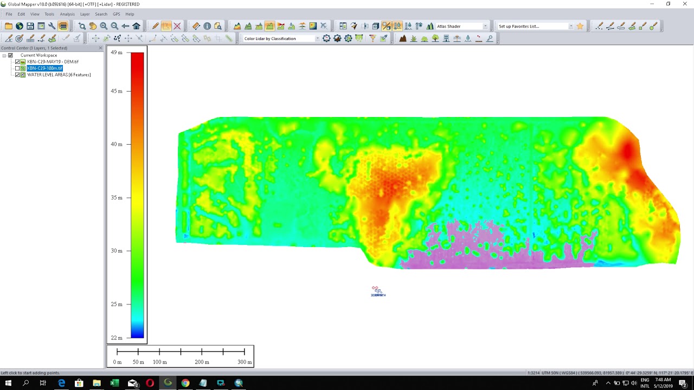Open Chrome from the taskbar
The image size is (694, 390).
185,383
